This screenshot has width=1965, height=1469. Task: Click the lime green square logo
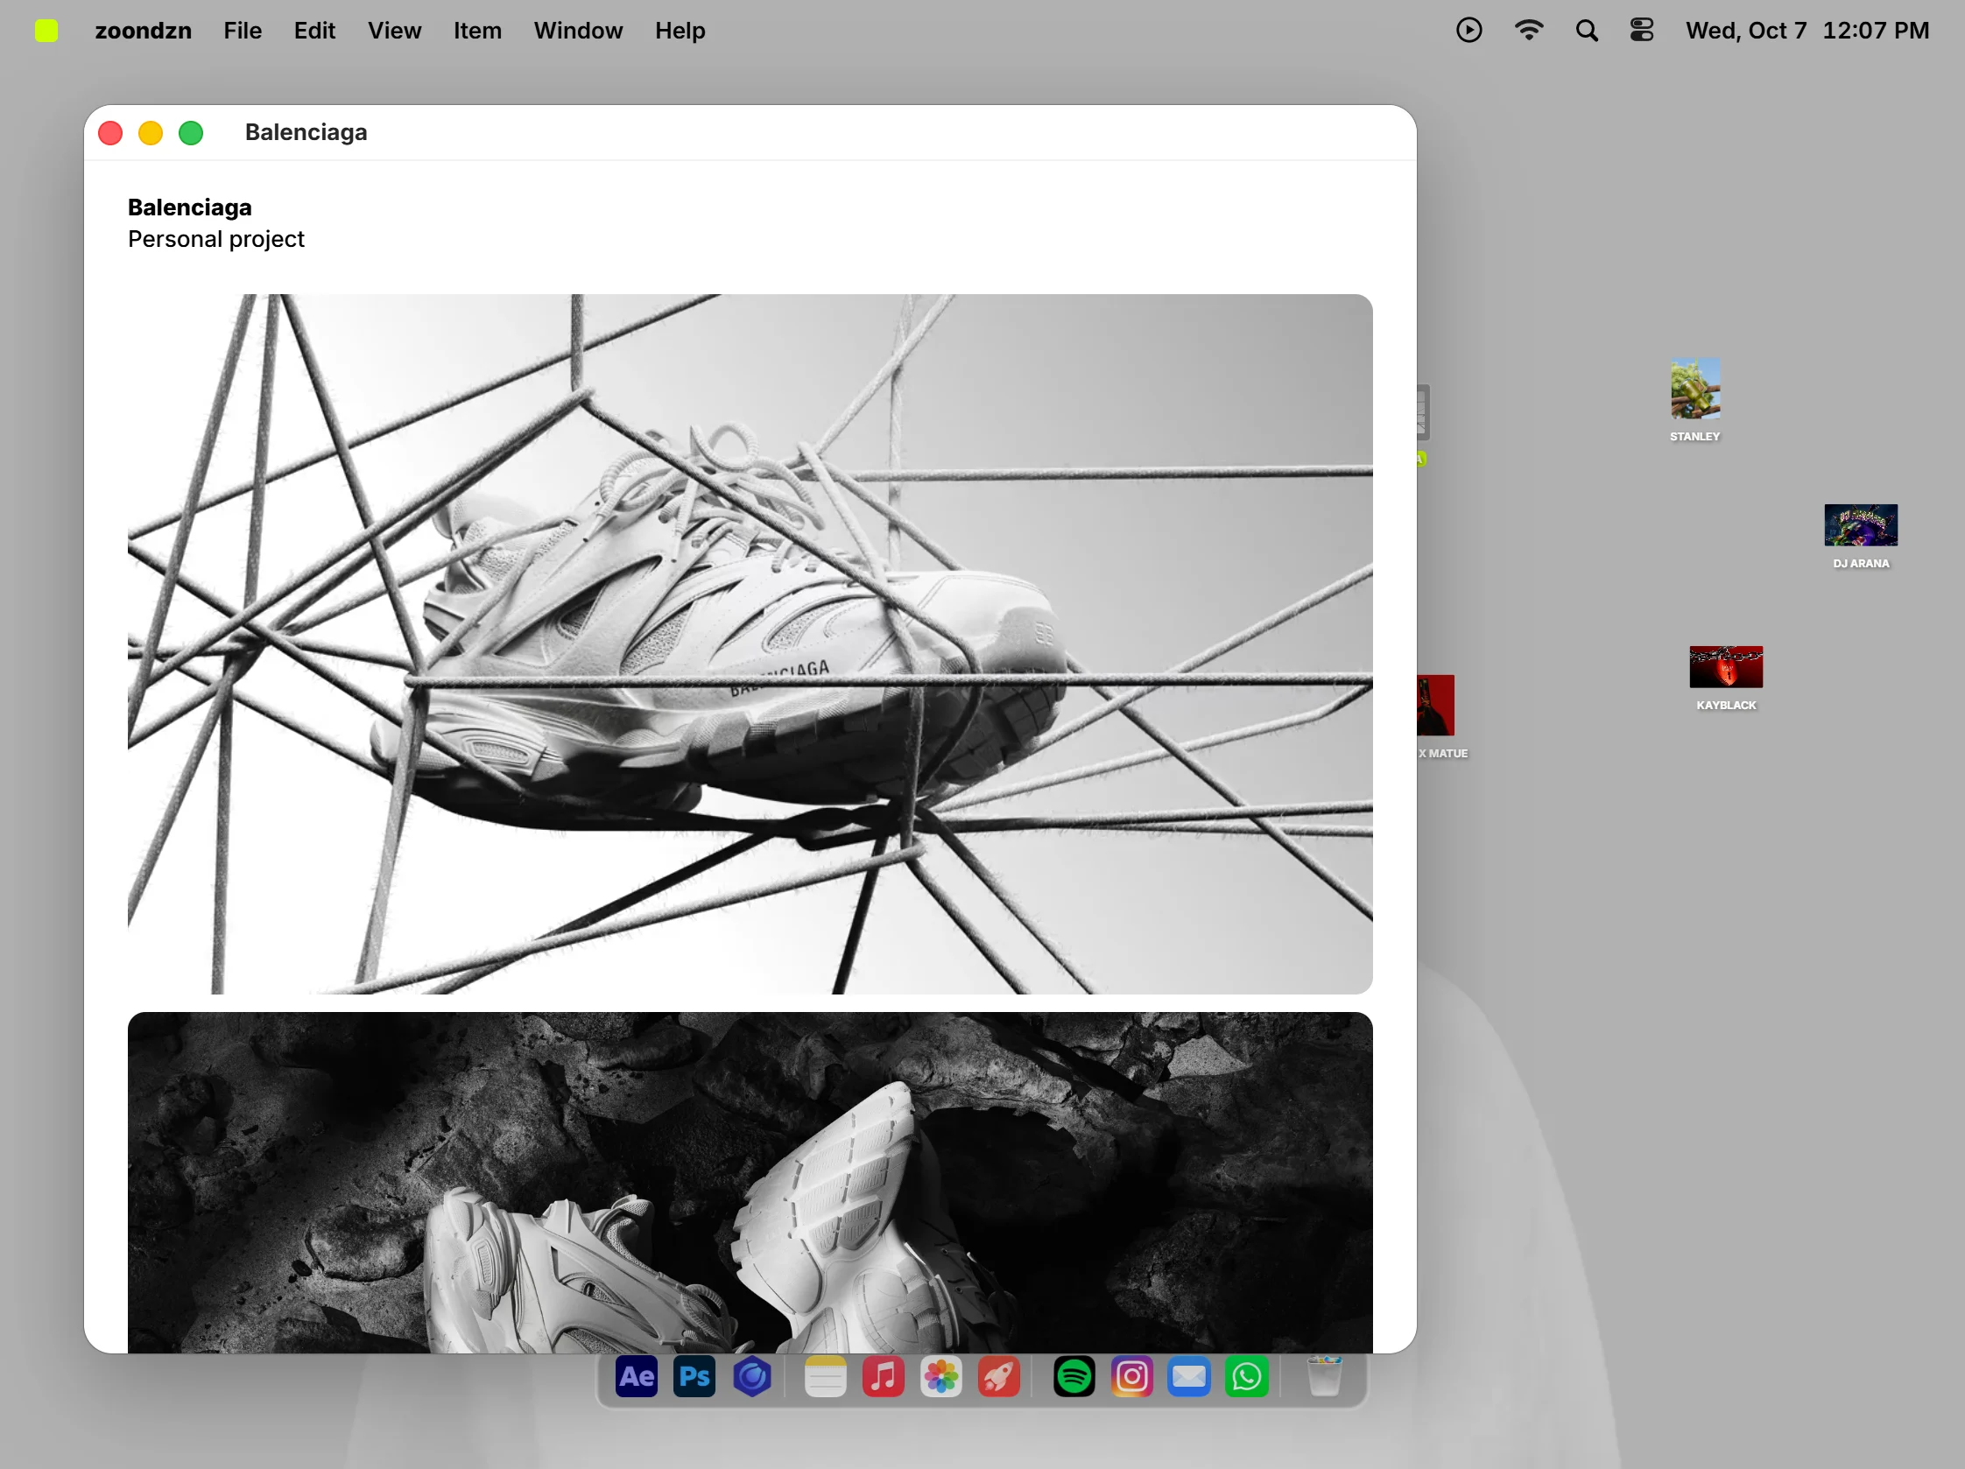[x=46, y=30]
